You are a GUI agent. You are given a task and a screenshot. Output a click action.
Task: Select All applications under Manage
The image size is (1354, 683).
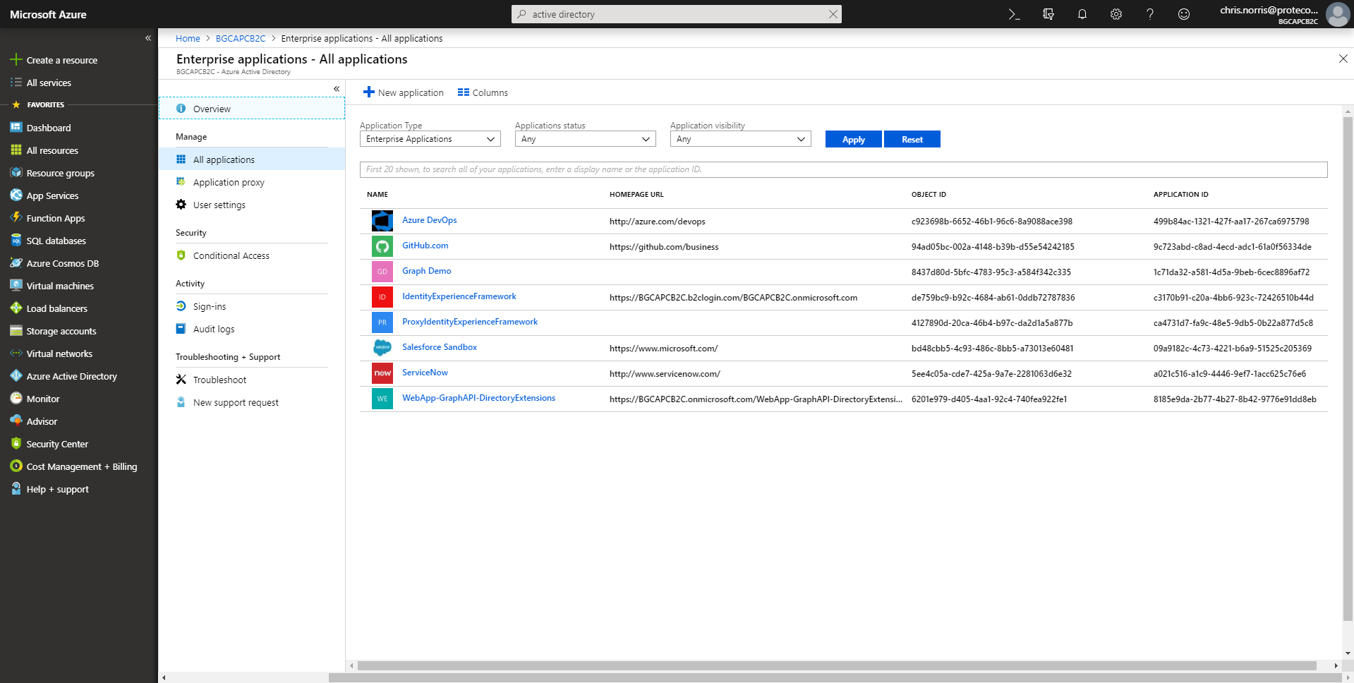[252, 159]
